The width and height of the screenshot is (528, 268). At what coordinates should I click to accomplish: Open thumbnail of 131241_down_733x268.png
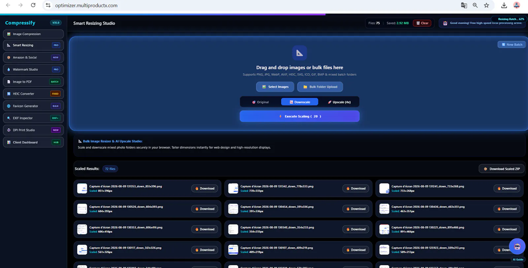pos(384,188)
